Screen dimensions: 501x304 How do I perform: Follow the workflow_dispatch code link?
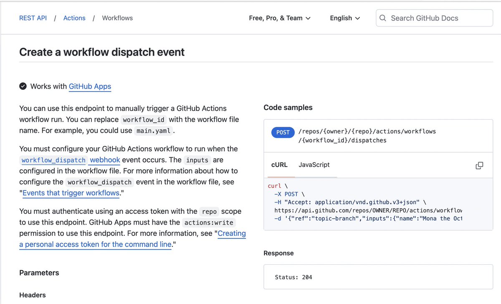click(x=53, y=160)
